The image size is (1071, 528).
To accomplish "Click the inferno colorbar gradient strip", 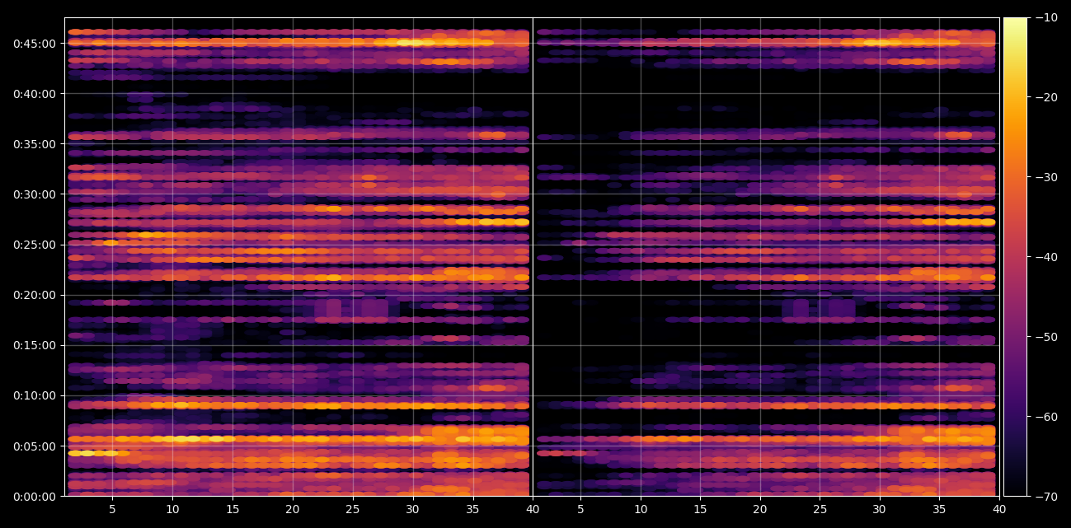I will pos(1015,257).
